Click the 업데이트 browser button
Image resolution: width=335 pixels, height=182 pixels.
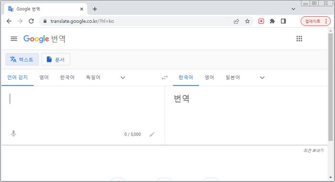click(315, 21)
